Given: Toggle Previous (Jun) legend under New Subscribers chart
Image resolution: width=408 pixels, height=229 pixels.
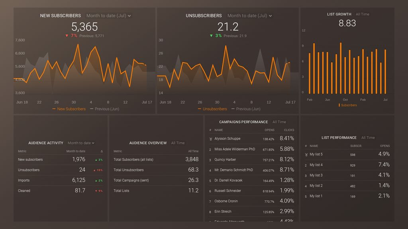Looking at the screenshot, I should pos(105,109).
